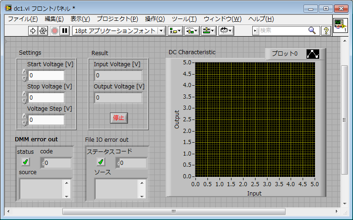Click the red 停止 stop button
The image size is (353, 220).
[119, 118]
